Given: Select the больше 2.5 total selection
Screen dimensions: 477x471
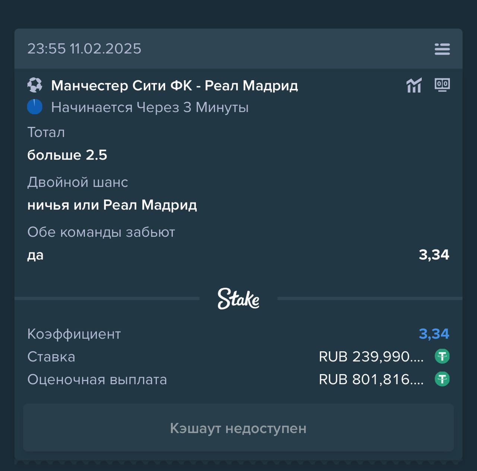Looking at the screenshot, I should (x=67, y=155).
